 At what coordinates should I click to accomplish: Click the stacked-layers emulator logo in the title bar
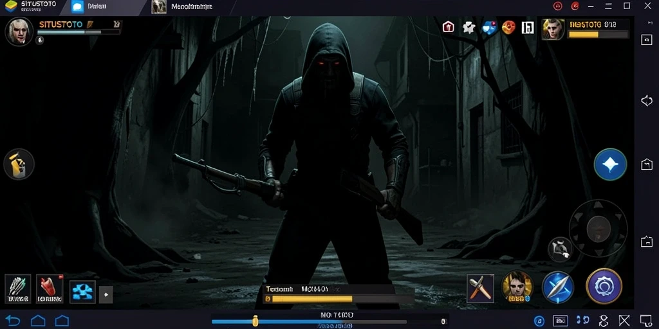[x=11, y=6]
